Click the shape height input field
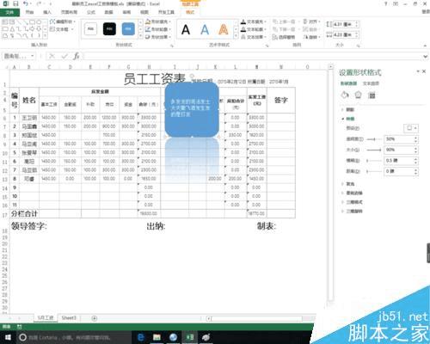430x344 pixels. (x=343, y=24)
